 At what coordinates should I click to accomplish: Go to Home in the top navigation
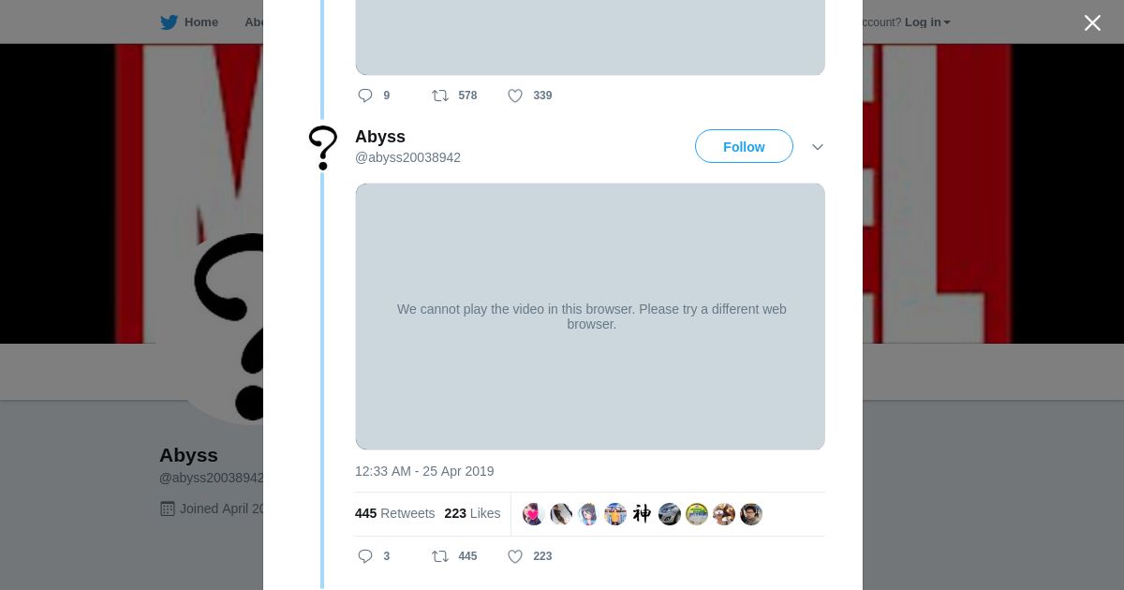pyautogui.click(x=201, y=22)
